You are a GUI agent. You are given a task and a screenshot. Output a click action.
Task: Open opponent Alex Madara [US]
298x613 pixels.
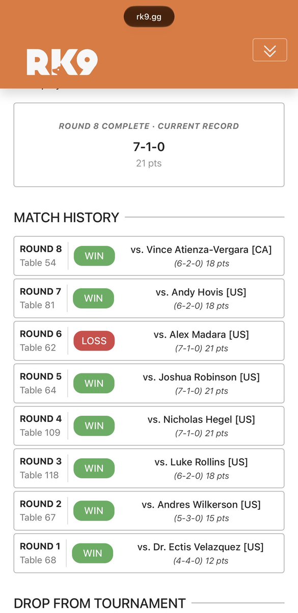(201, 335)
